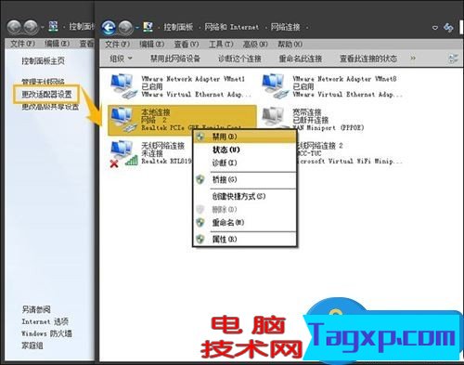Click back arrow in the rear Control Panel window
Viewport: 464px width, 365px height.
(14, 27)
